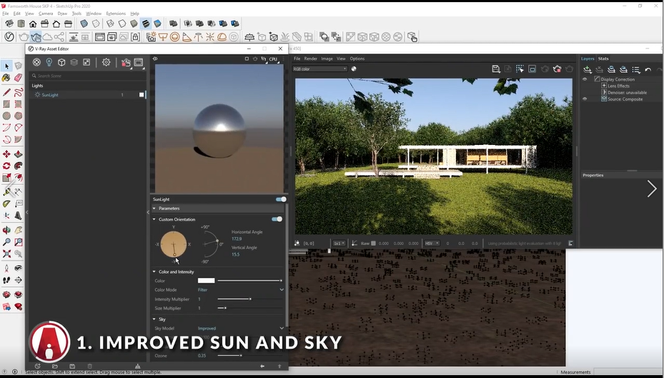Activate the Rotate tool
This screenshot has width=664, height=378.
tap(6, 166)
